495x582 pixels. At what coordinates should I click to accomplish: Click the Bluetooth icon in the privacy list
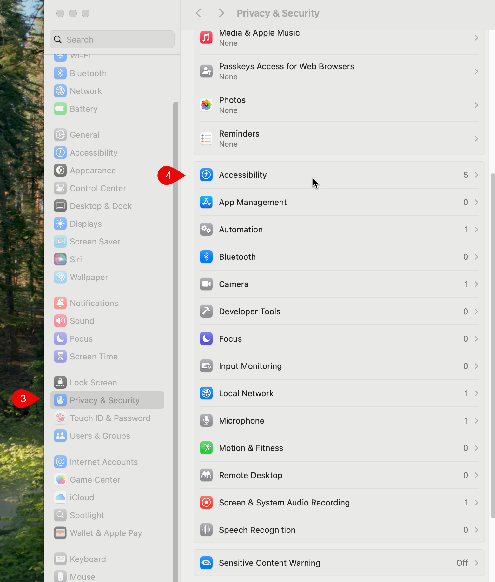click(x=206, y=257)
